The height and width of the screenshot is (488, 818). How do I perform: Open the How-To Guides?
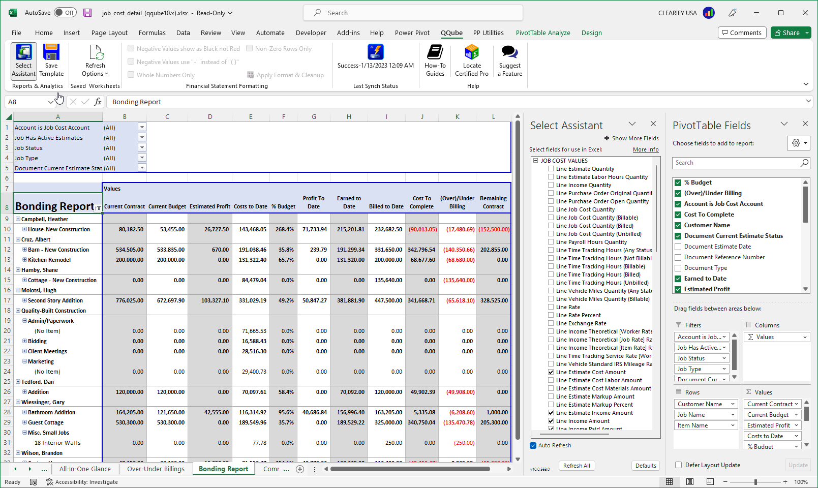coord(435,60)
